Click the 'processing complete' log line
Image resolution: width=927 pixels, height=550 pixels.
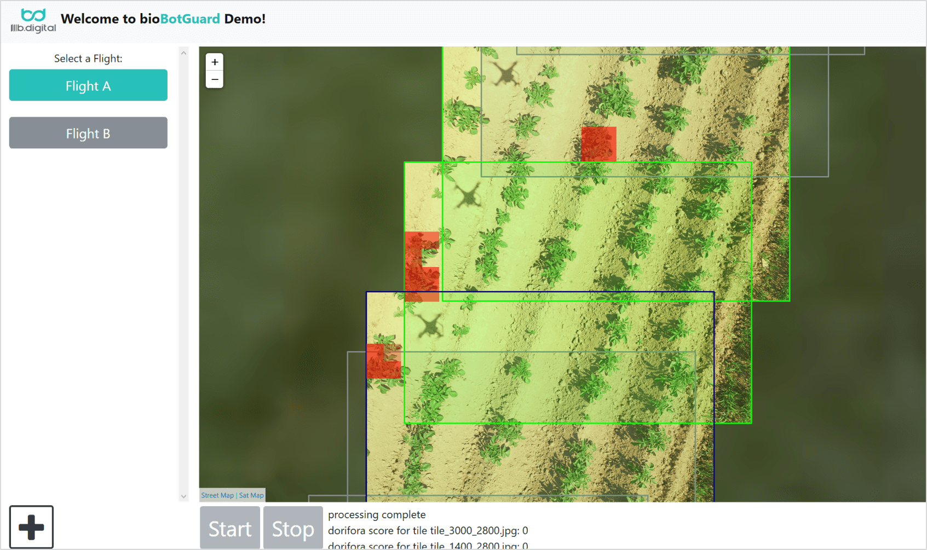[x=377, y=515]
